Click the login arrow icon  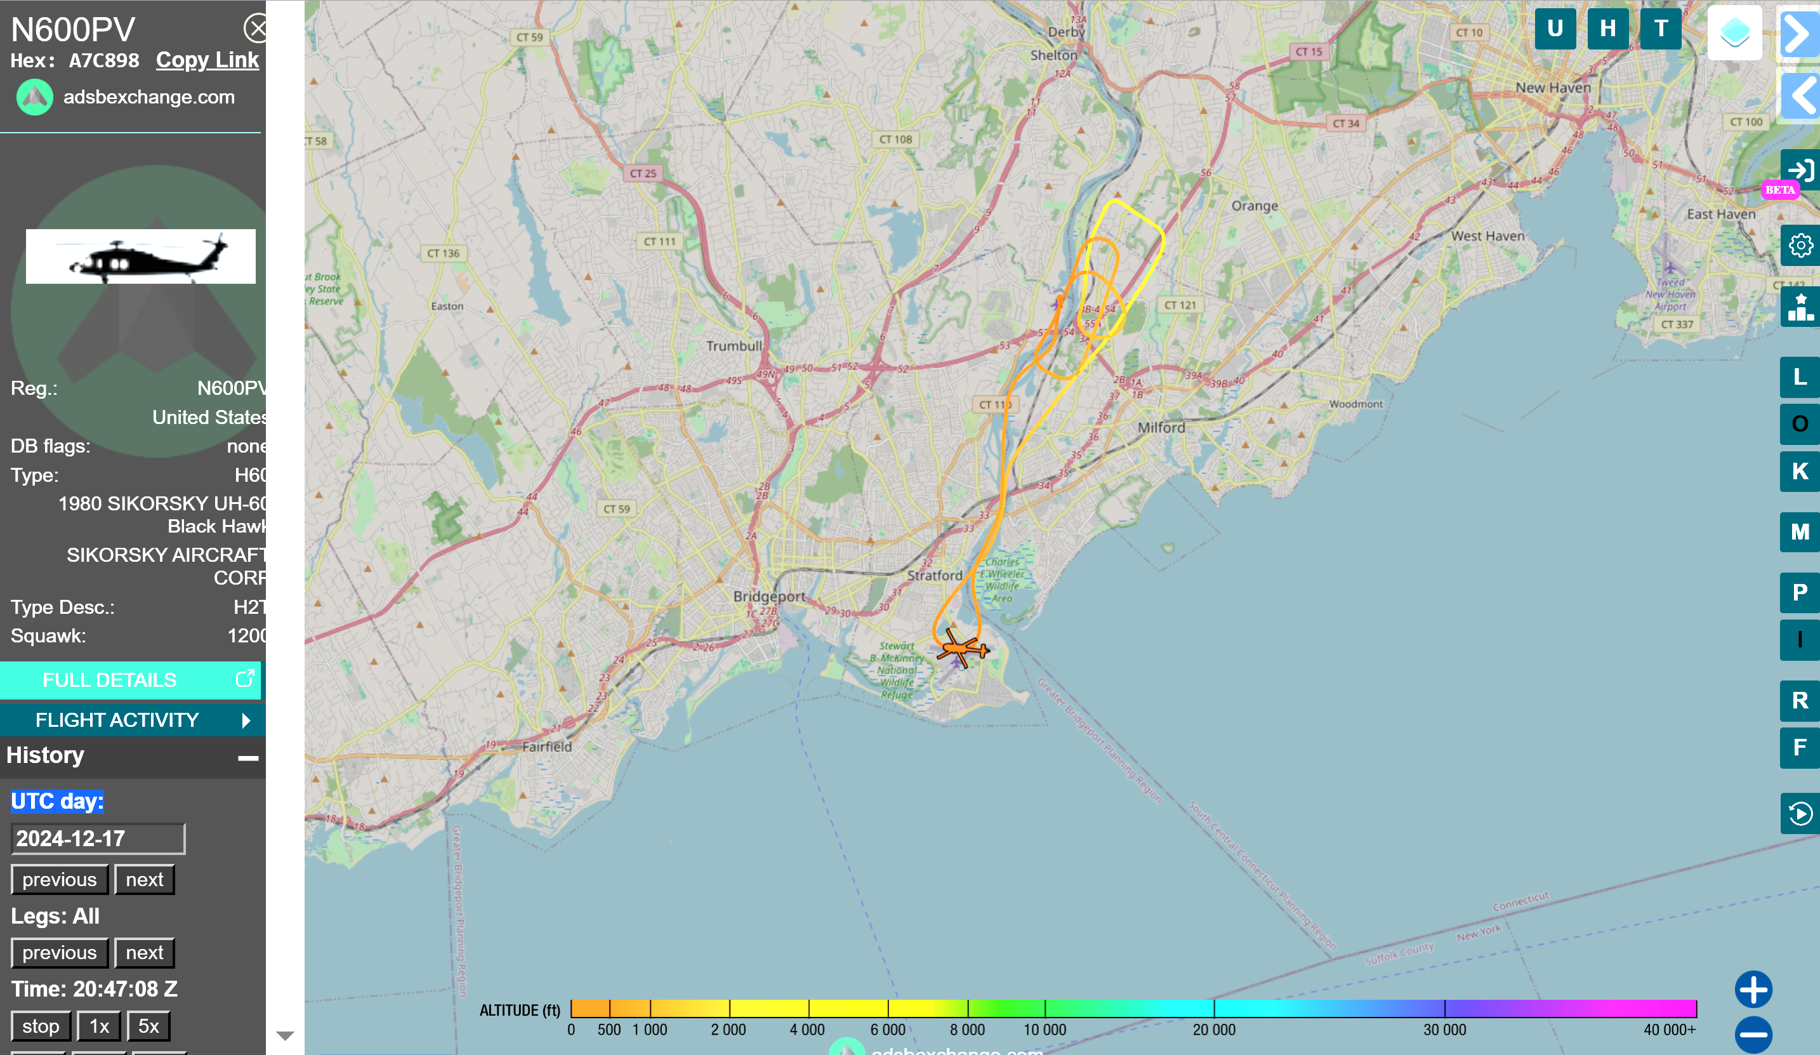(1800, 170)
